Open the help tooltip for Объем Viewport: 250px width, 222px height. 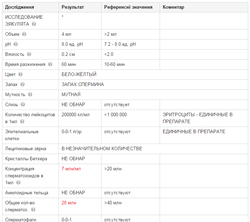(x=24, y=34)
